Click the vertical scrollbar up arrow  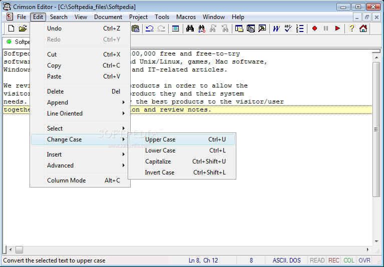point(376,57)
